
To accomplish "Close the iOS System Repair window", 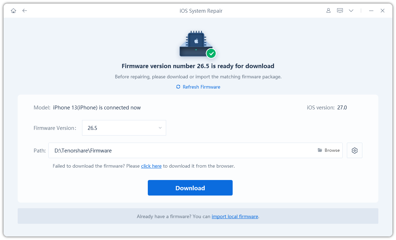I will 383,11.
